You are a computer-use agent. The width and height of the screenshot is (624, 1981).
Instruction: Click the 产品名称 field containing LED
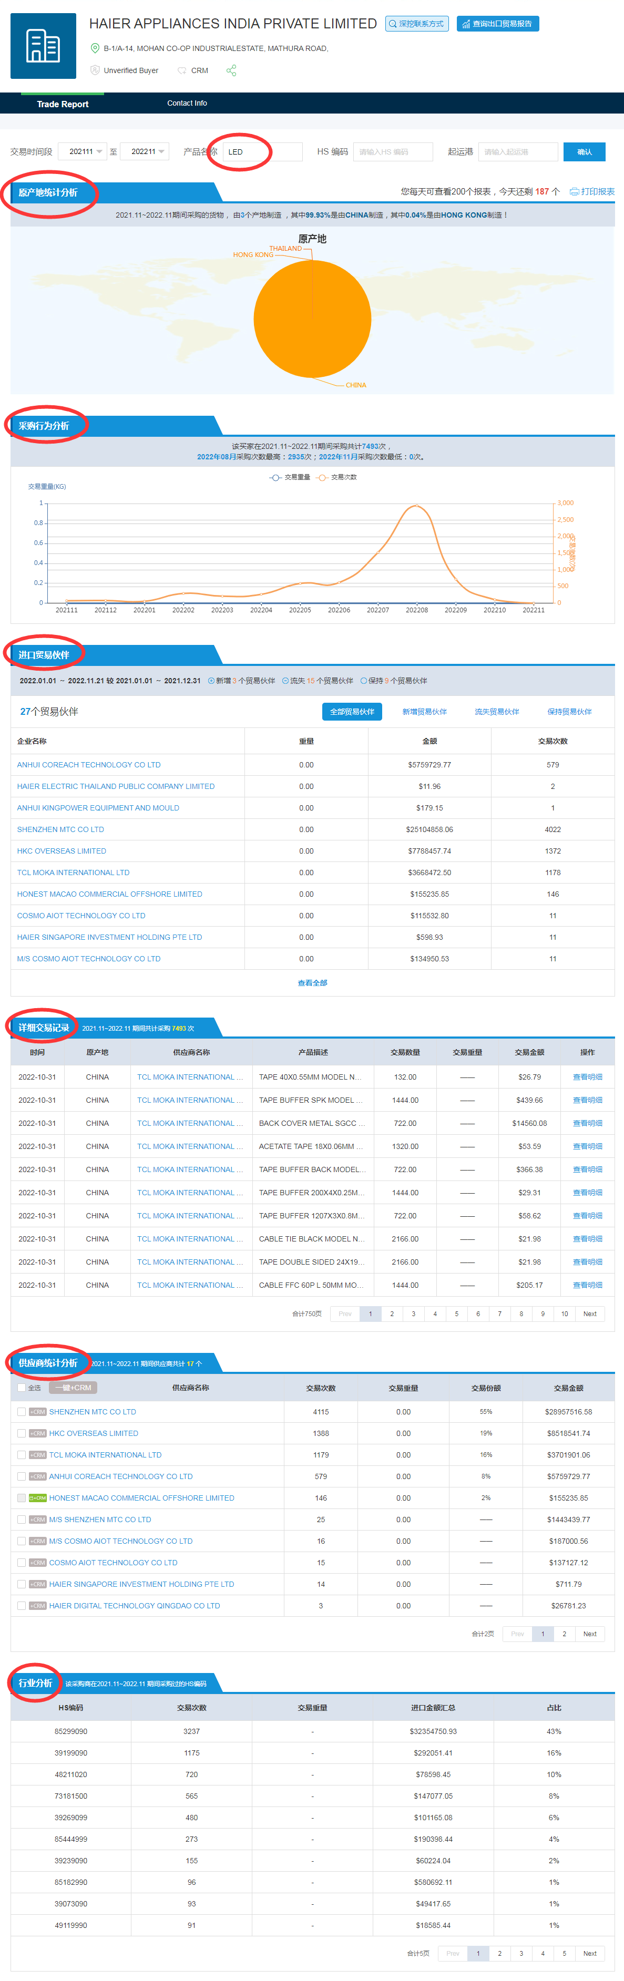tap(262, 151)
